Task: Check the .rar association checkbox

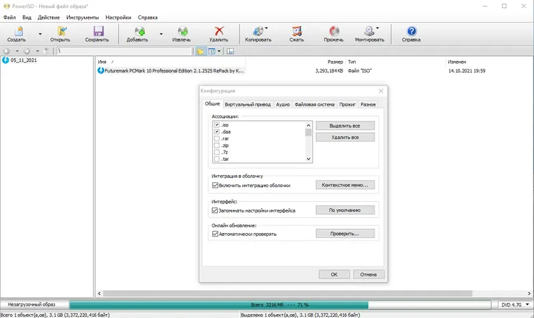Action: click(216, 138)
